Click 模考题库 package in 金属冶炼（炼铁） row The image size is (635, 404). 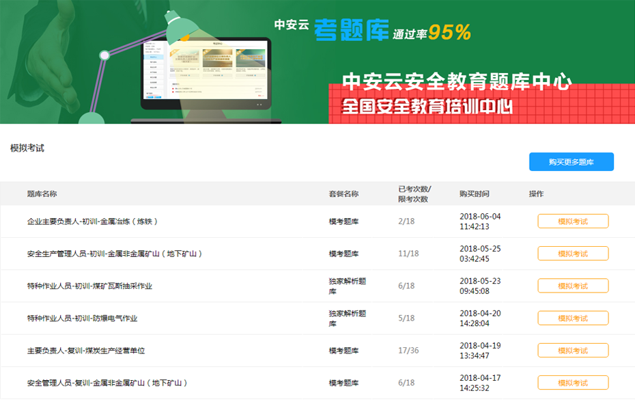344,221
